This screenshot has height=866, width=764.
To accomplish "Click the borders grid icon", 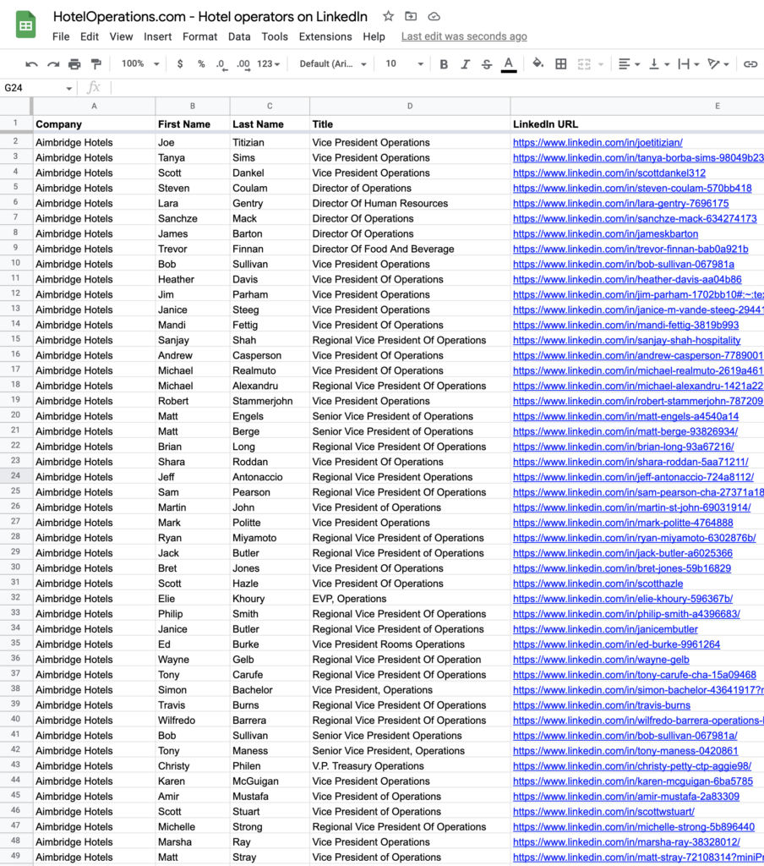I will (x=560, y=64).
